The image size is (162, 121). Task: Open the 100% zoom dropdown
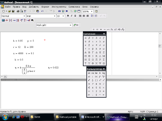[x=92, y=11]
